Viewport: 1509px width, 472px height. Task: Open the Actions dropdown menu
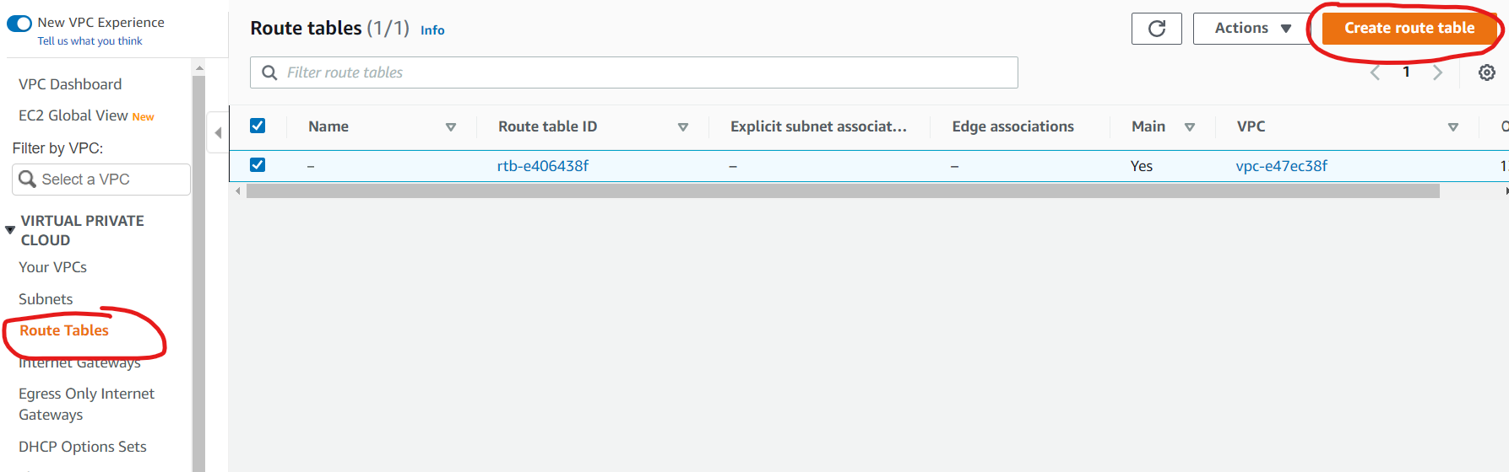point(1252,29)
